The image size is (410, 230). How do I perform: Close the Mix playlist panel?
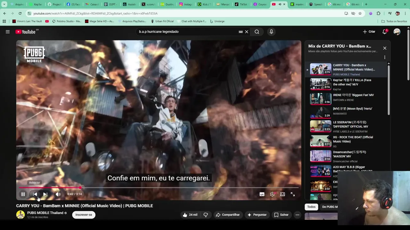pyautogui.click(x=385, y=48)
